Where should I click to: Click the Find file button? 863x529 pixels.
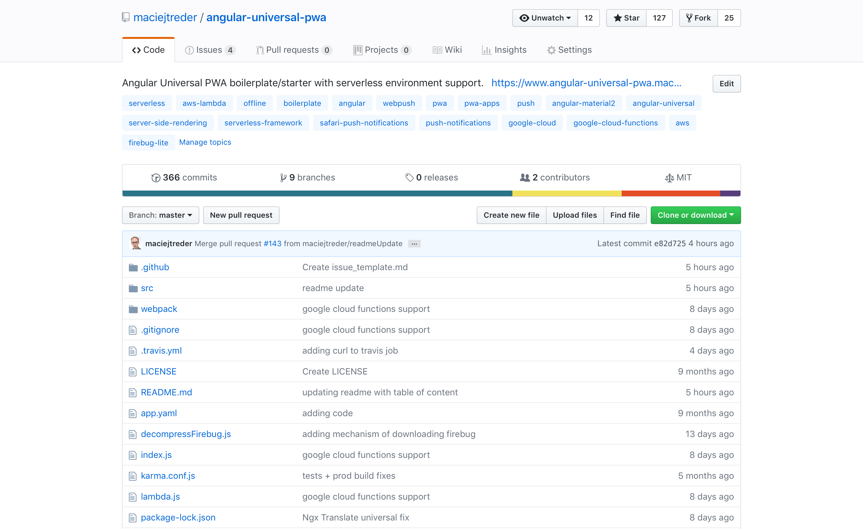[625, 215]
